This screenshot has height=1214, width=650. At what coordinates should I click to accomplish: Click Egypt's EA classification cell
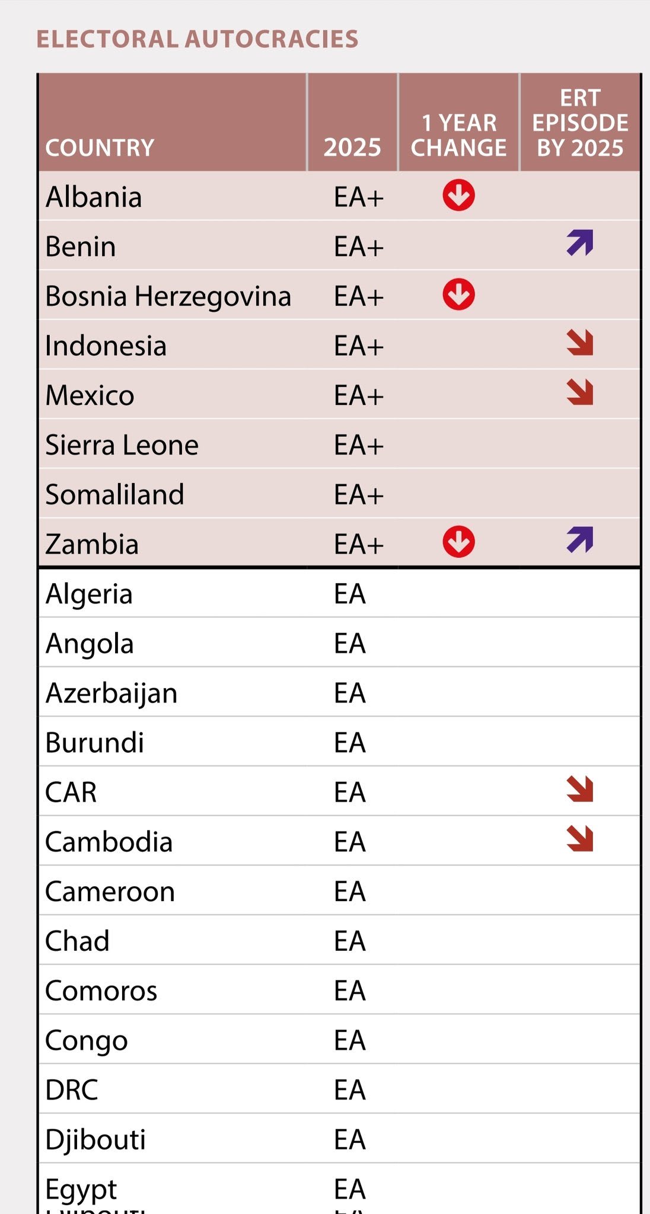coord(350,1189)
